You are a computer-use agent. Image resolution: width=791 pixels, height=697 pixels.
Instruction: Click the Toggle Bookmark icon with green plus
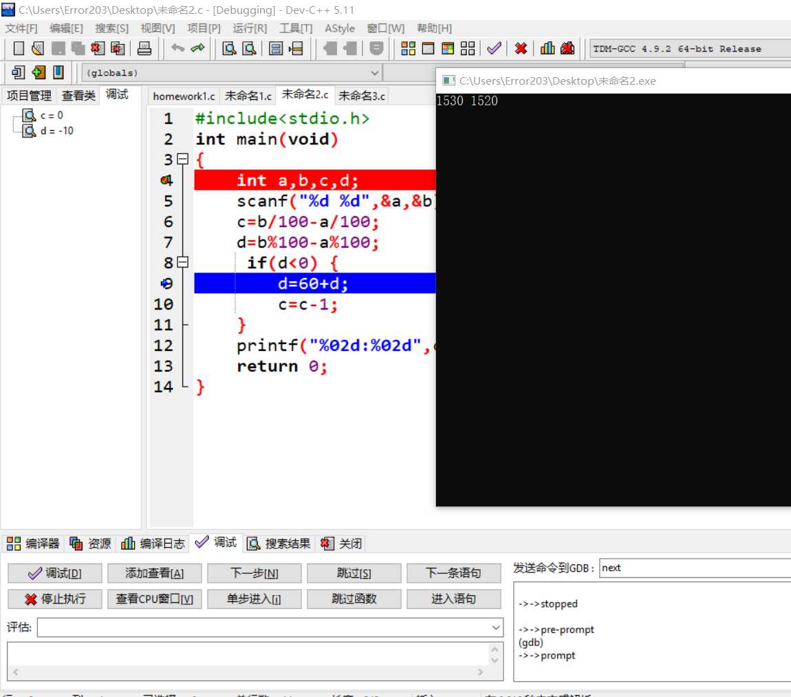pyautogui.click(x=39, y=73)
